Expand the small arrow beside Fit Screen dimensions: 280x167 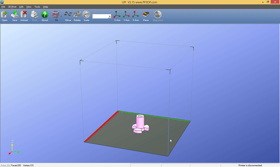click(x=61, y=16)
